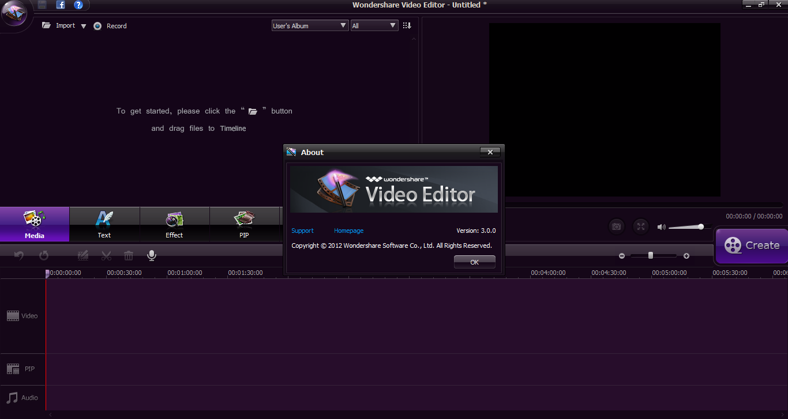
Task: Click the trash delete icon
Action: click(x=129, y=255)
